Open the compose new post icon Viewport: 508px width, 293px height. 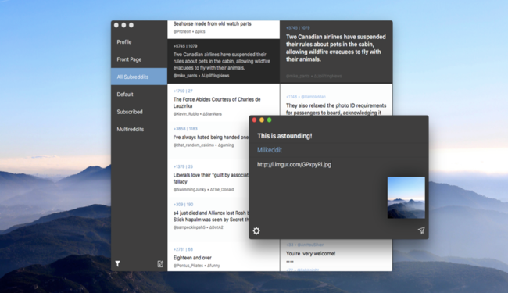click(160, 264)
